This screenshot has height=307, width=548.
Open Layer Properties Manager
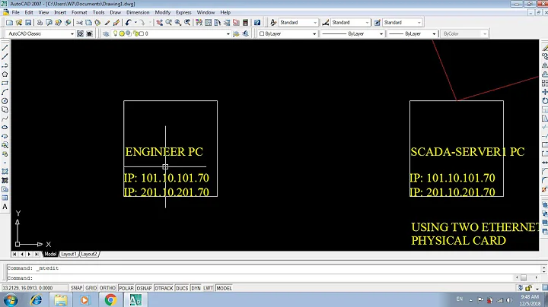106,33
